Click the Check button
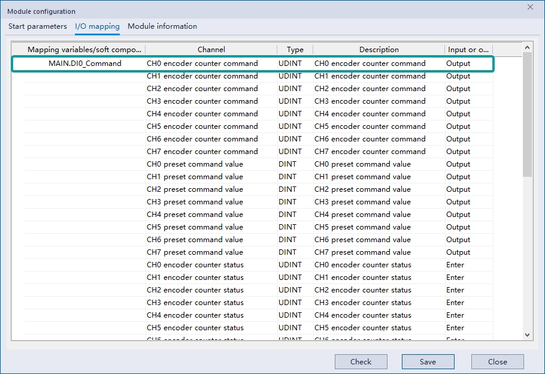 (x=361, y=362)
